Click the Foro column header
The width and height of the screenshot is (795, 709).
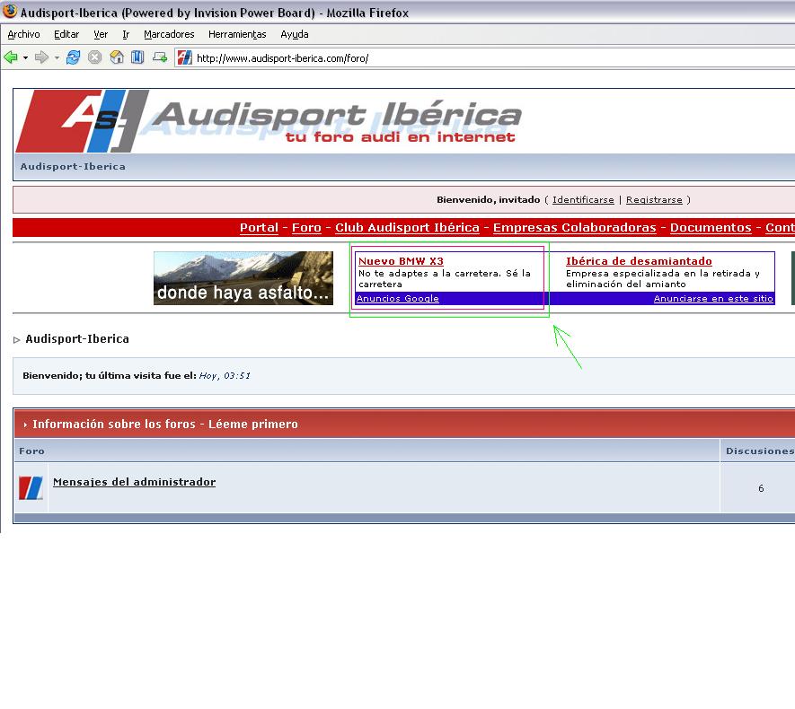point(31,451)
